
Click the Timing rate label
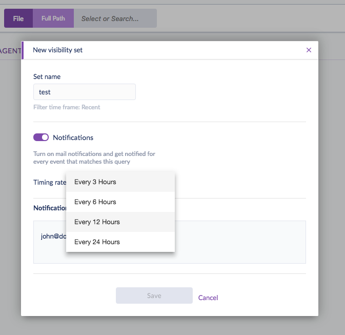point(50,182)
